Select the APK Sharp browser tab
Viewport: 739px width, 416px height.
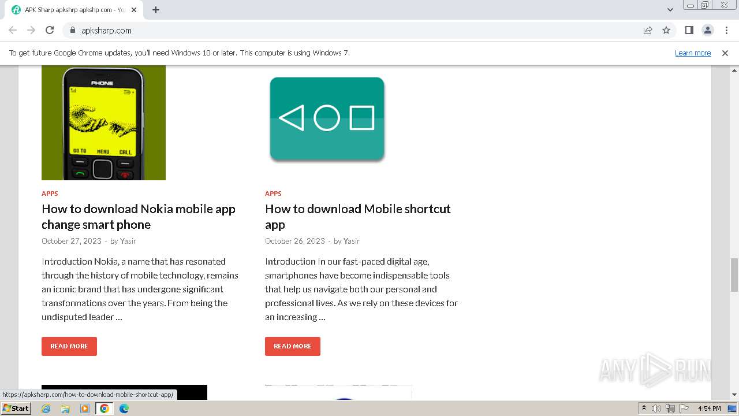pyautogui.click(x=74, y=10)
